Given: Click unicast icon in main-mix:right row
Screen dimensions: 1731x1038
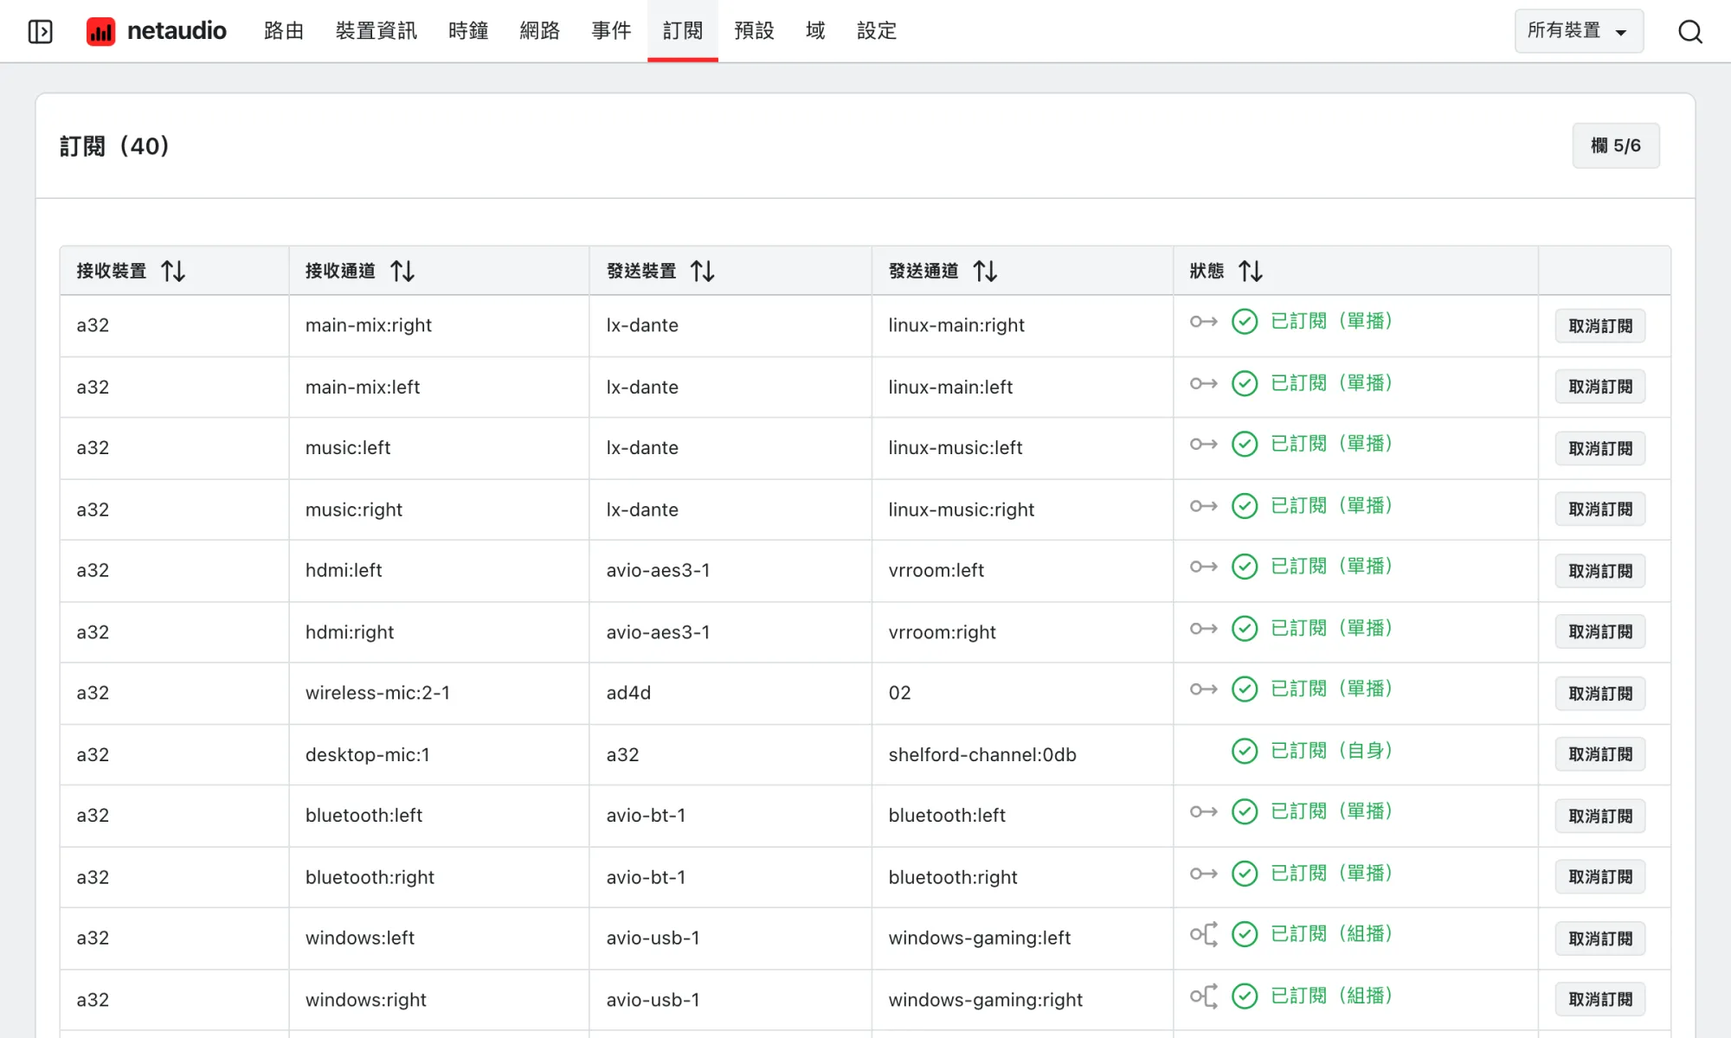Looking at the screenshot, I should pyautogui.click(x=1203, y=322).
